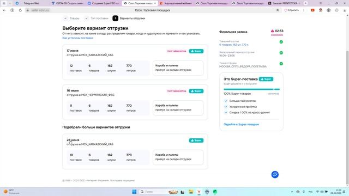Switch to the Корпоративный кабинет tab
Viewport: 349px width, 196px height.
(x=176, y=3)
